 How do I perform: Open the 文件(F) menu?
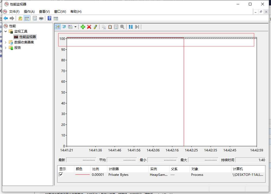point(14,12)
